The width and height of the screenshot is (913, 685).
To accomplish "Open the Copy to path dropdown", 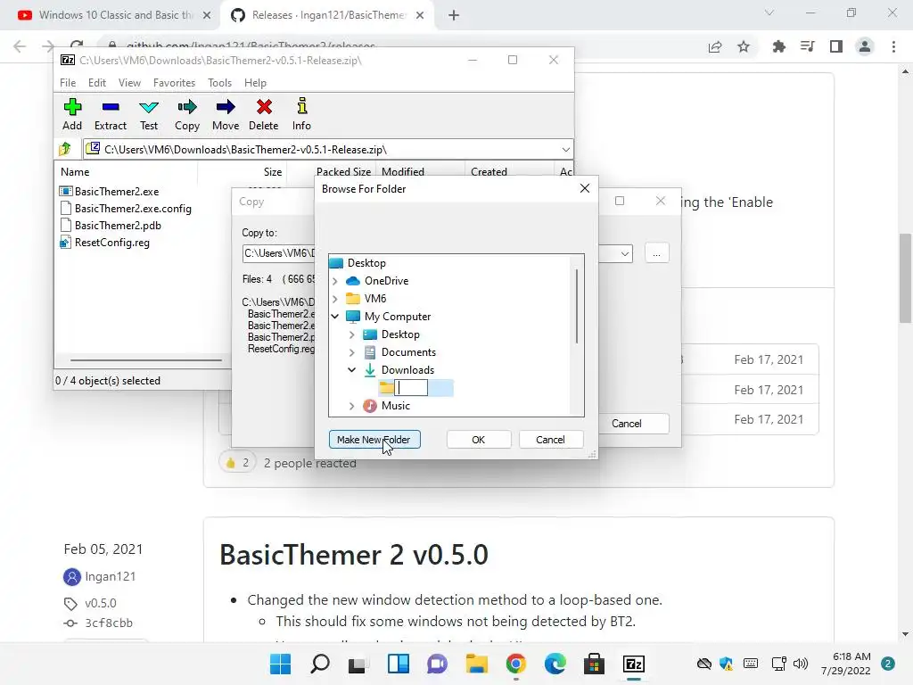I will point(625,253).
